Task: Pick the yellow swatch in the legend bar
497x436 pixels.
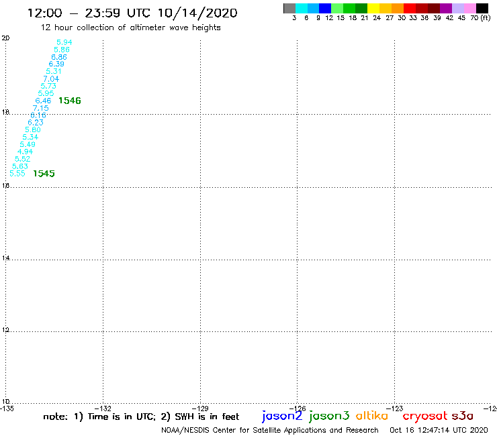Action: (x=373, y=8)
